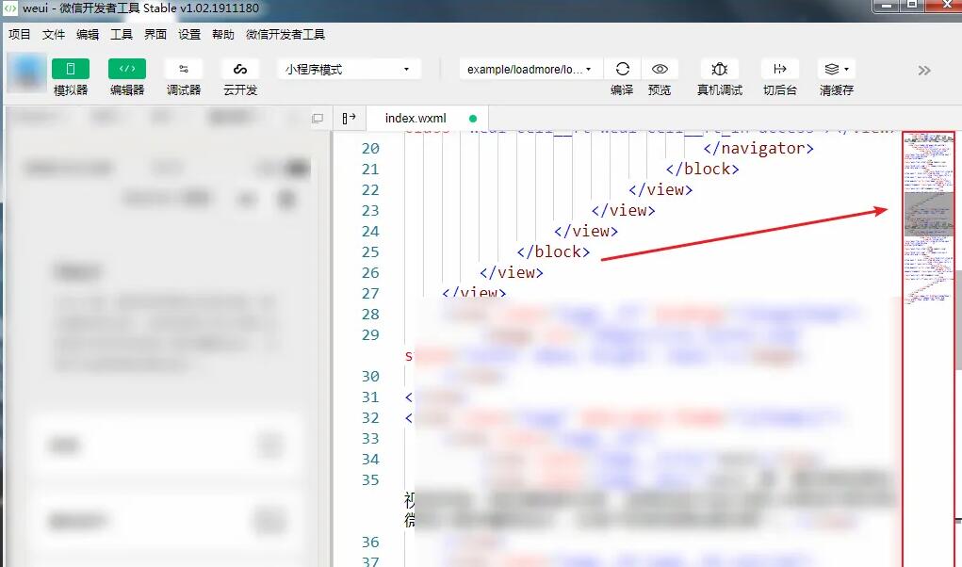Image resolution: width=962 pixels, height=567 pixels.
Task: Toggle the 模拟器 simulator panel button
Action: pos(71,69)
